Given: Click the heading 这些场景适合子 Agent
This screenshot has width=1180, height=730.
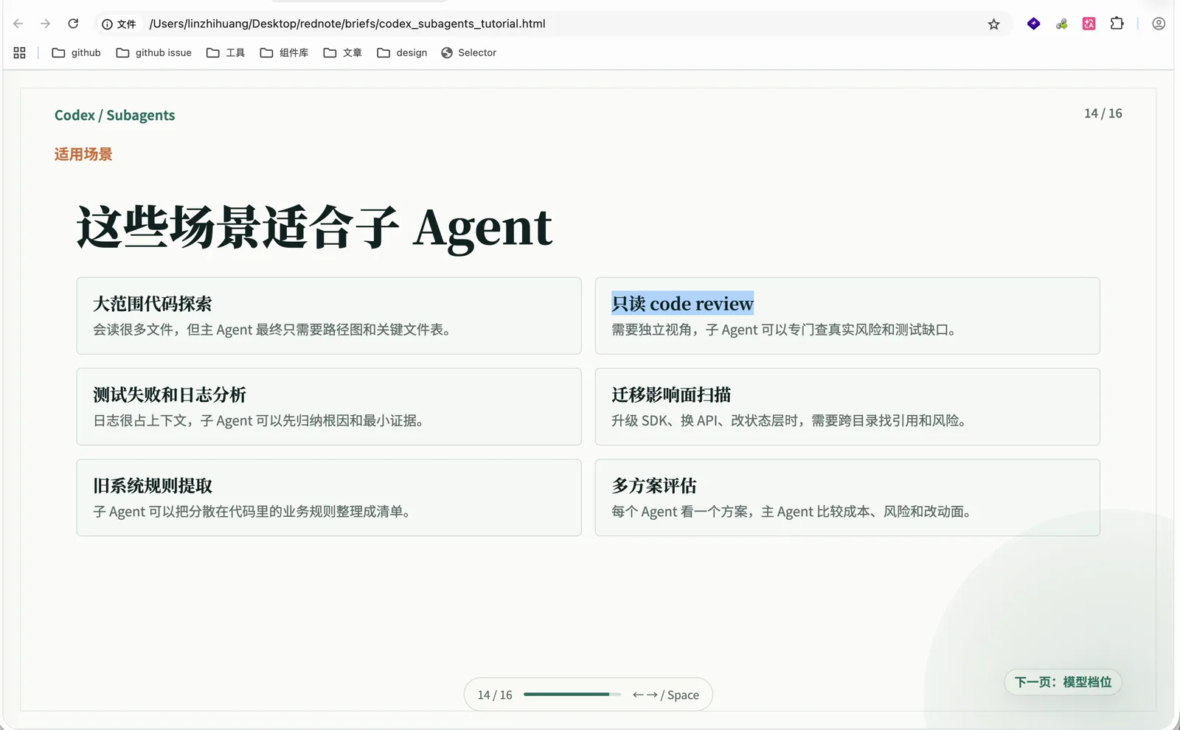Looking at the screenshot, I should (314, 227).
